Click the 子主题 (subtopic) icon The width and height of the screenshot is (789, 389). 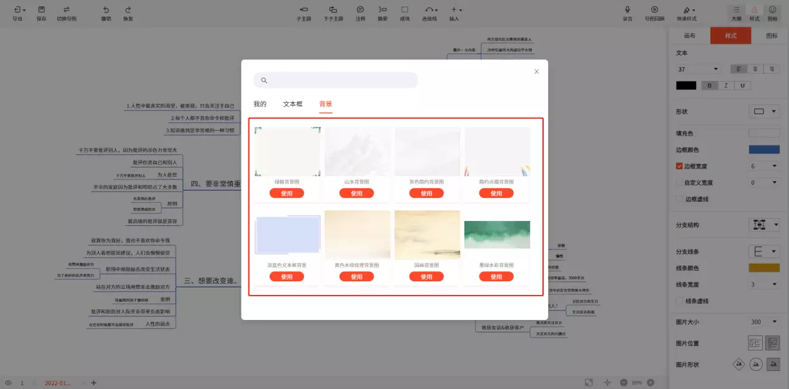tap(304, 10)
